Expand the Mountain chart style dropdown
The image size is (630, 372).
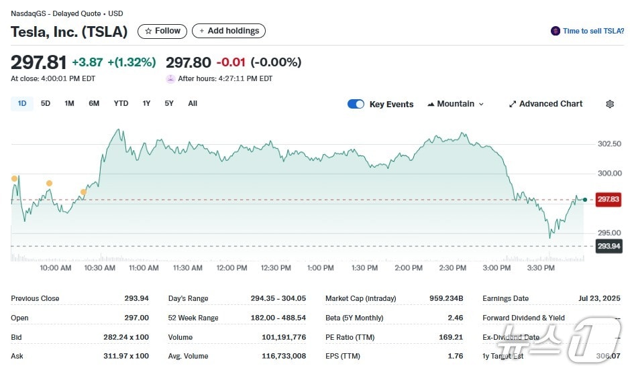point(481,105)
